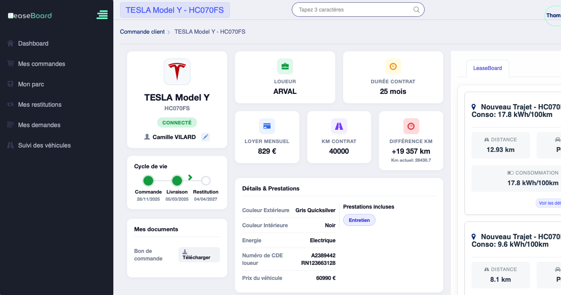Image resolution: width=561 pixels, height=295 pixels.
Task: Click the Entretien prestation badge
Action: [359, 220]
